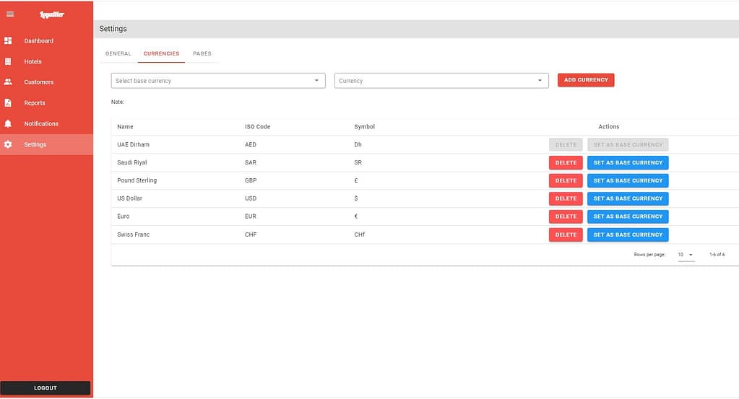
Task: Click the Notifications bell icon
Action: 8,123
